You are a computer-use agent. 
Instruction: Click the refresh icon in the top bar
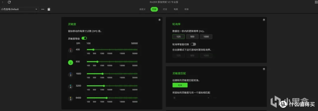[9, 2]
